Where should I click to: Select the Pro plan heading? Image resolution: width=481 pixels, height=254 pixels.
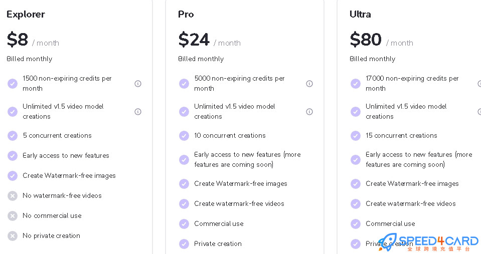tap(186, 15)
